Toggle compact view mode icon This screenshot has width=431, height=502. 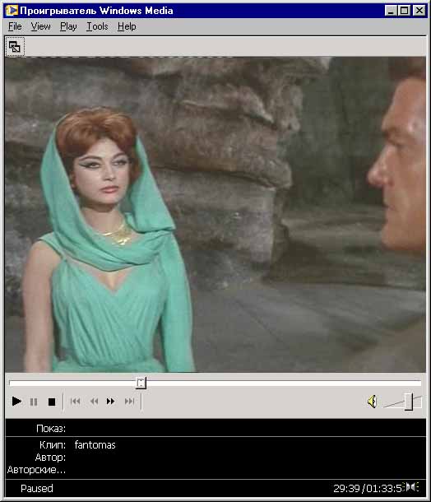15,47
